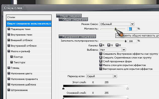
Task: Toggle the Внутренние тени effect checkbox
Action: tap(9, 35)
